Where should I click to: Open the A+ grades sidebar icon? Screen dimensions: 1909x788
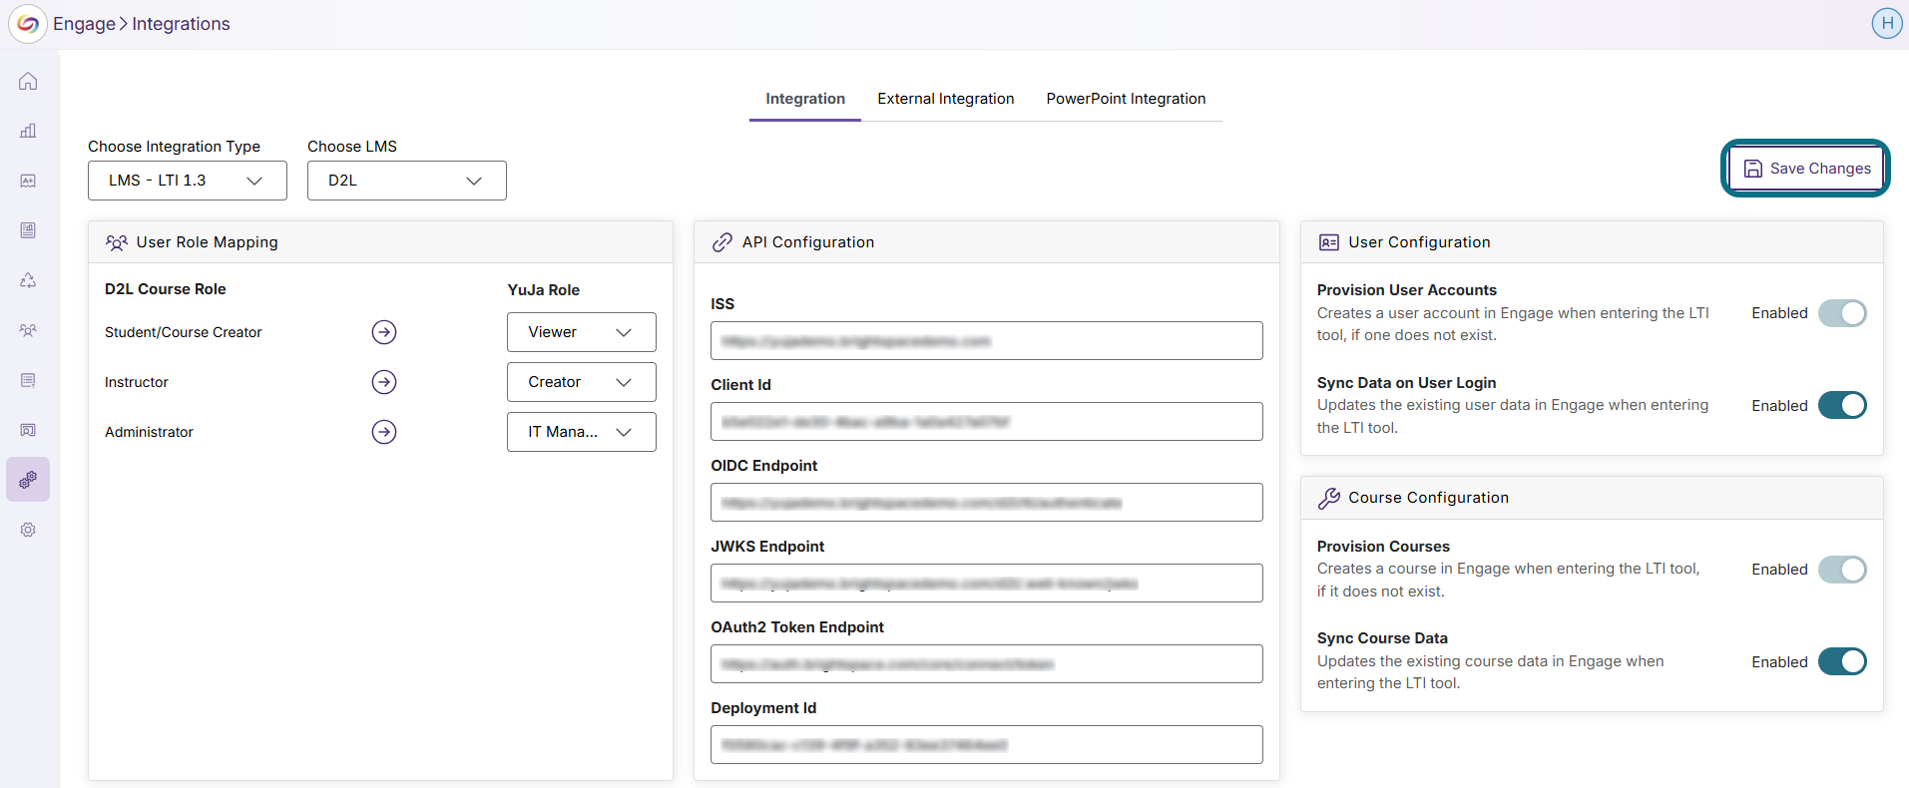pos(28,181)
